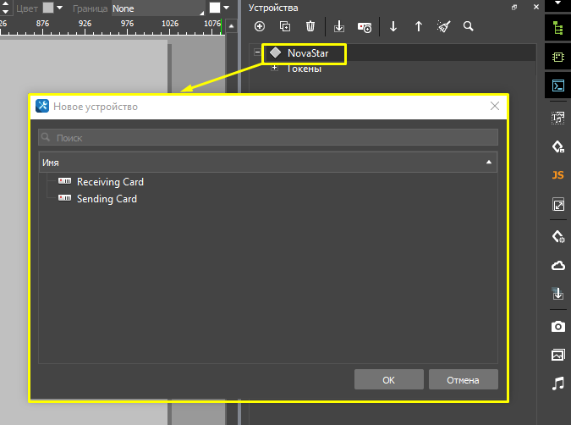Open the camera panel in right sidebar
571x425 pixels.
(x=557, y=326)
